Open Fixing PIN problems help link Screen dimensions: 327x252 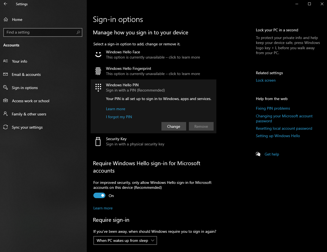coord(273,108)
